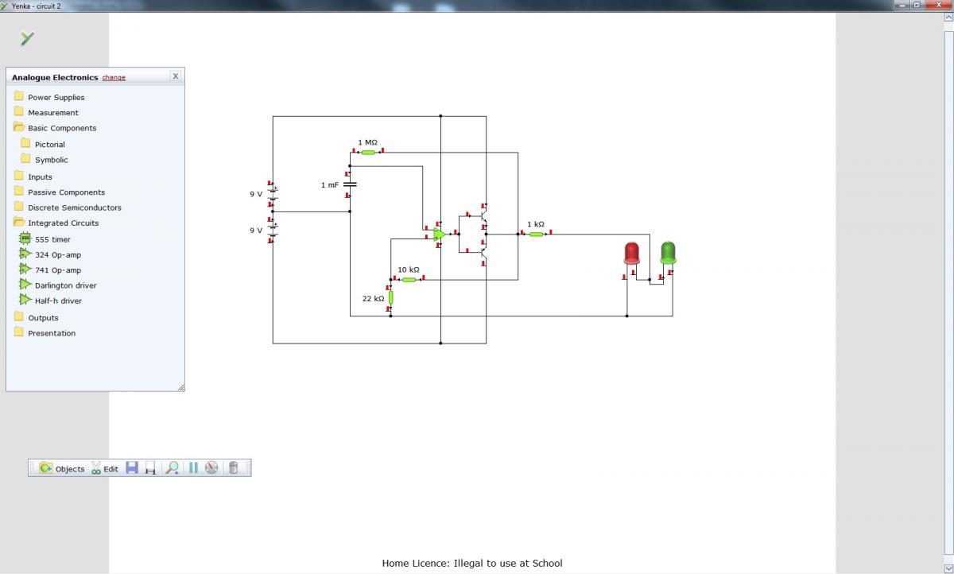This screenshot has width=954, height=574.
Task: Click the '1 kΩ' value label
Action: pyautogui.click(x=536, y=224)
